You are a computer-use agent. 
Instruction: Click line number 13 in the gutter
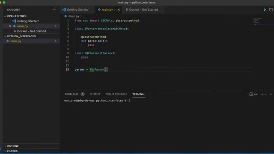[67, 69]
